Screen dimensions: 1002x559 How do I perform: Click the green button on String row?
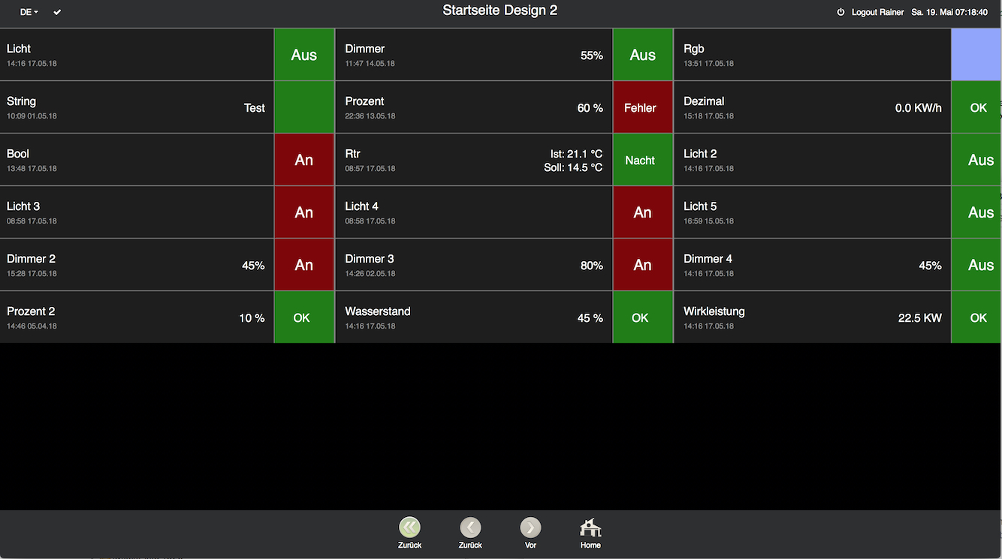(304, 107)
